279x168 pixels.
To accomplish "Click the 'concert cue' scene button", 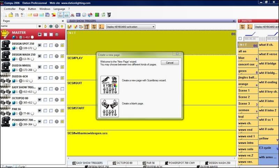I will pyautogui.click(x=248, y=64).
